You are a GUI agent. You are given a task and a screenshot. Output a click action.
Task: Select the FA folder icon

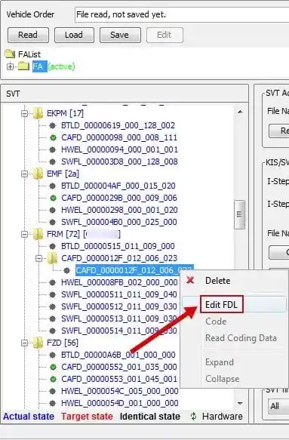[x=23, y=66]
